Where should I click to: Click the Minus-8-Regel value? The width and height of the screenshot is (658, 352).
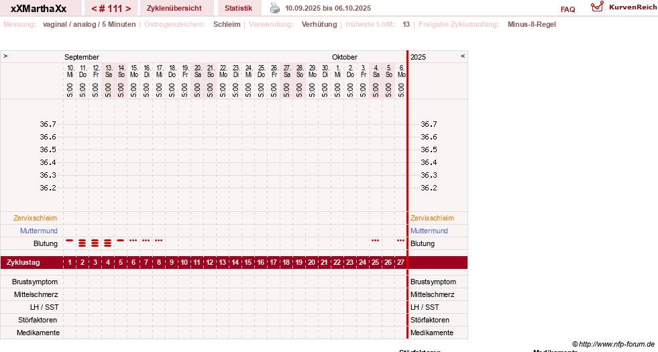[x=532, y=24]
